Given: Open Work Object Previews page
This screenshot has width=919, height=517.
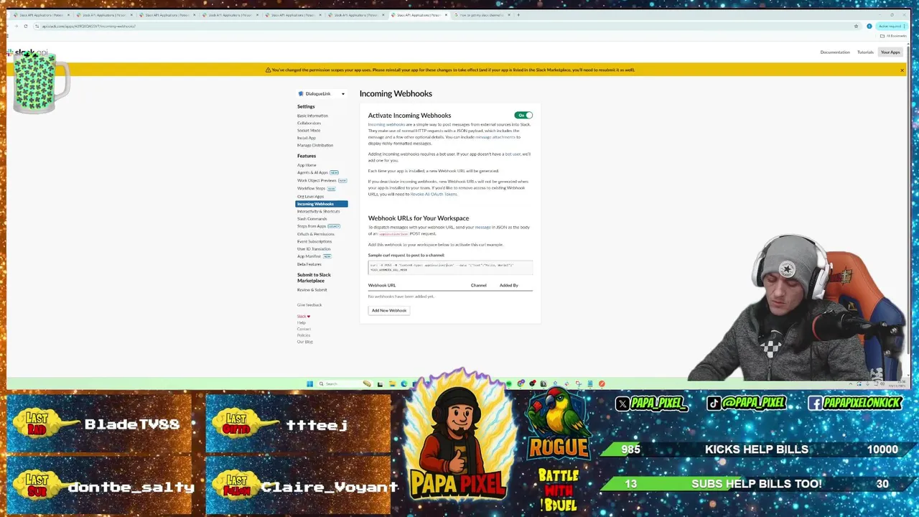Looking at the screenshot, I should [317, 180].
